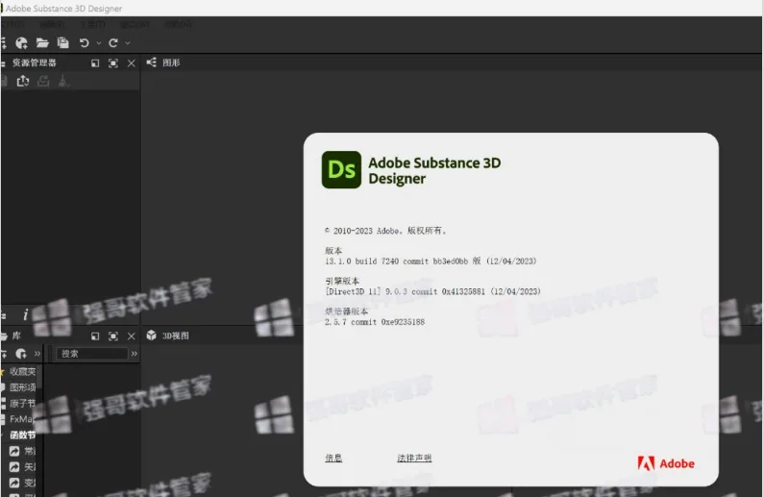Viewport: 764px width, 497px height.
Task: Click the Direct3D 11 engine version line
Action: pyautogui.click(x=432, y=291)
